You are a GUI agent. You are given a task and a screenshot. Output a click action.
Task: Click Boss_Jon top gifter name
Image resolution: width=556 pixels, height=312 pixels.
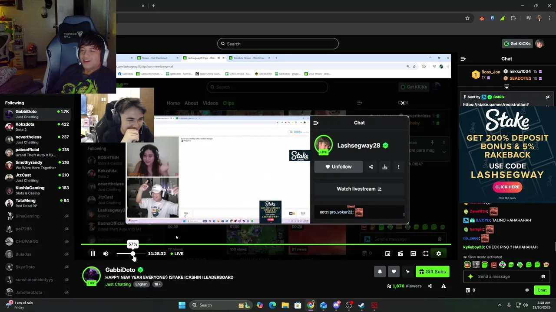coord(490,71)
